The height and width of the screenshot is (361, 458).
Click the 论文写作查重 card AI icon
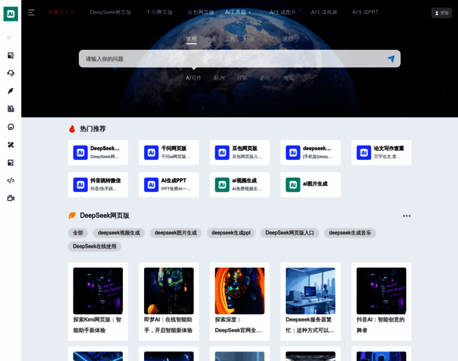pyautogui.click(x=363, y=152)
